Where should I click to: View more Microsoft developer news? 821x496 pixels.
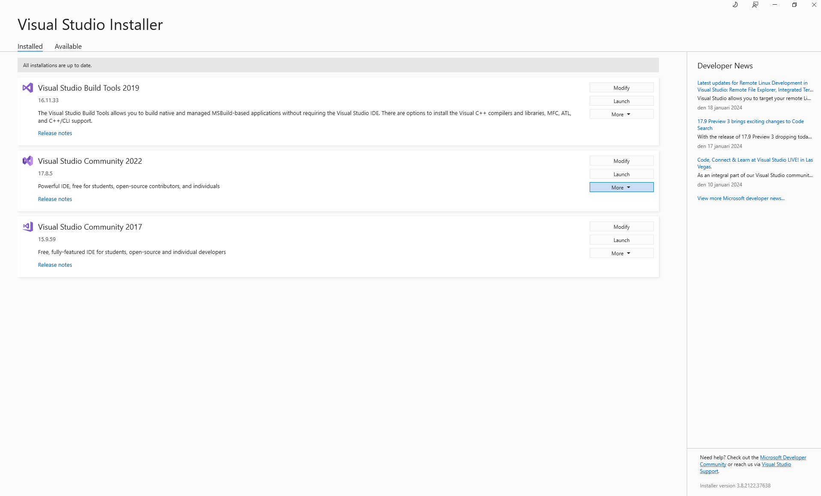(x=741, y=198)
